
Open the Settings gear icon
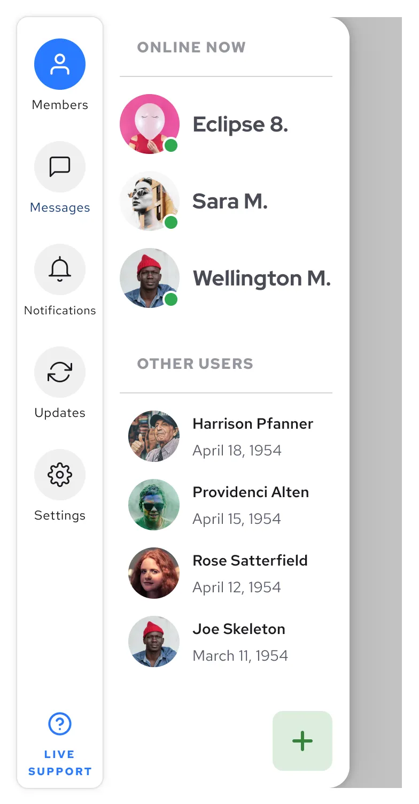(x=60, y=475)
